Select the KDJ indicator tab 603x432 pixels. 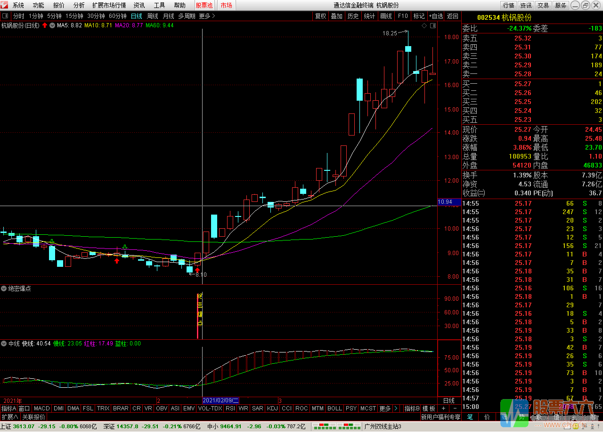[x=272, y=408]
